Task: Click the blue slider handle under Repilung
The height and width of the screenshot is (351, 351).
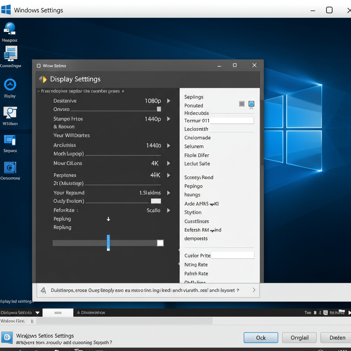Action: (x=108, y=243)
